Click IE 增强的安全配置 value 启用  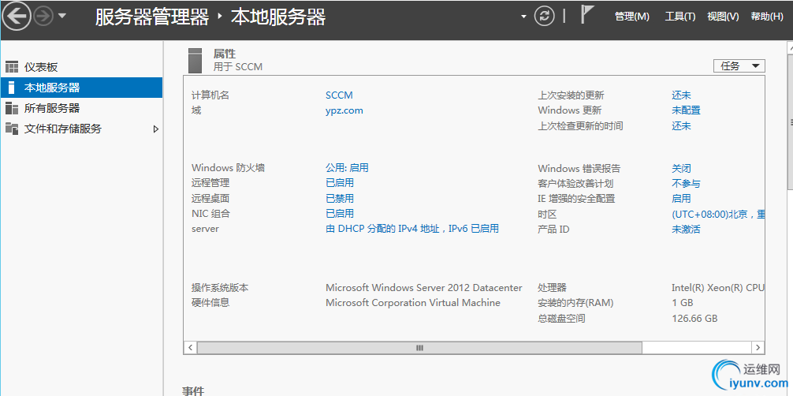click(681, 199)
